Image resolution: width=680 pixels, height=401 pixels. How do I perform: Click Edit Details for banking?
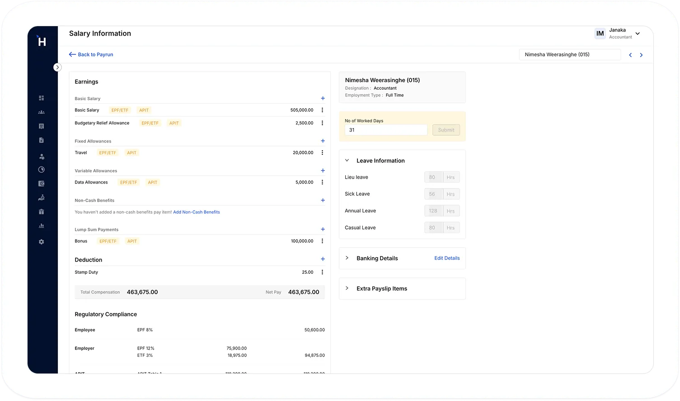click(447, 258)
